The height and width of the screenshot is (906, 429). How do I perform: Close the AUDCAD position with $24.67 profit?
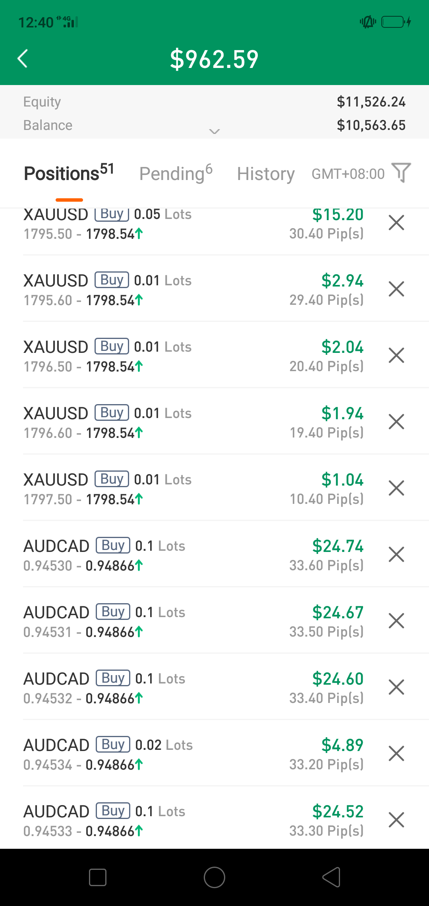pyautogui.click(x=396, y=621)
